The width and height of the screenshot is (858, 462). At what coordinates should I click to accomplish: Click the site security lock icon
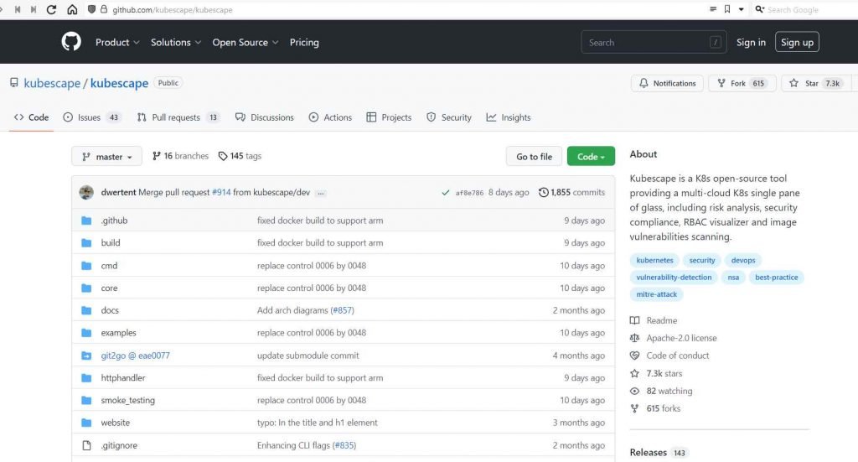pos(104,9)
